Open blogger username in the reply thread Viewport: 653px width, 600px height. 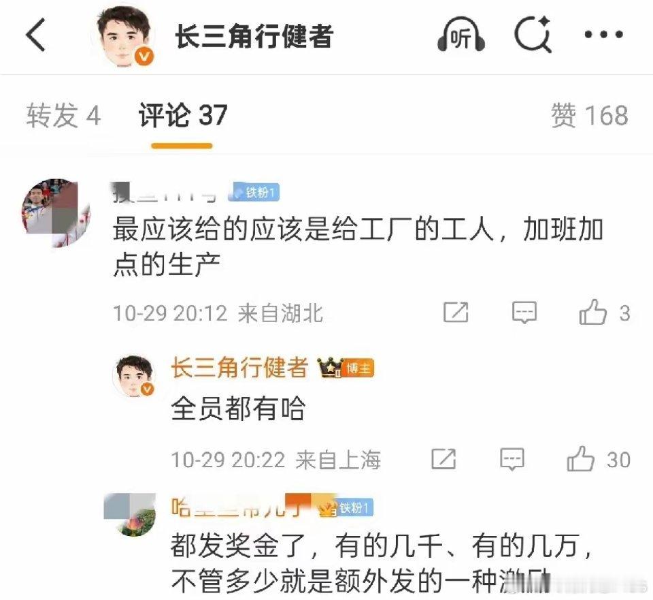point(239,367)
